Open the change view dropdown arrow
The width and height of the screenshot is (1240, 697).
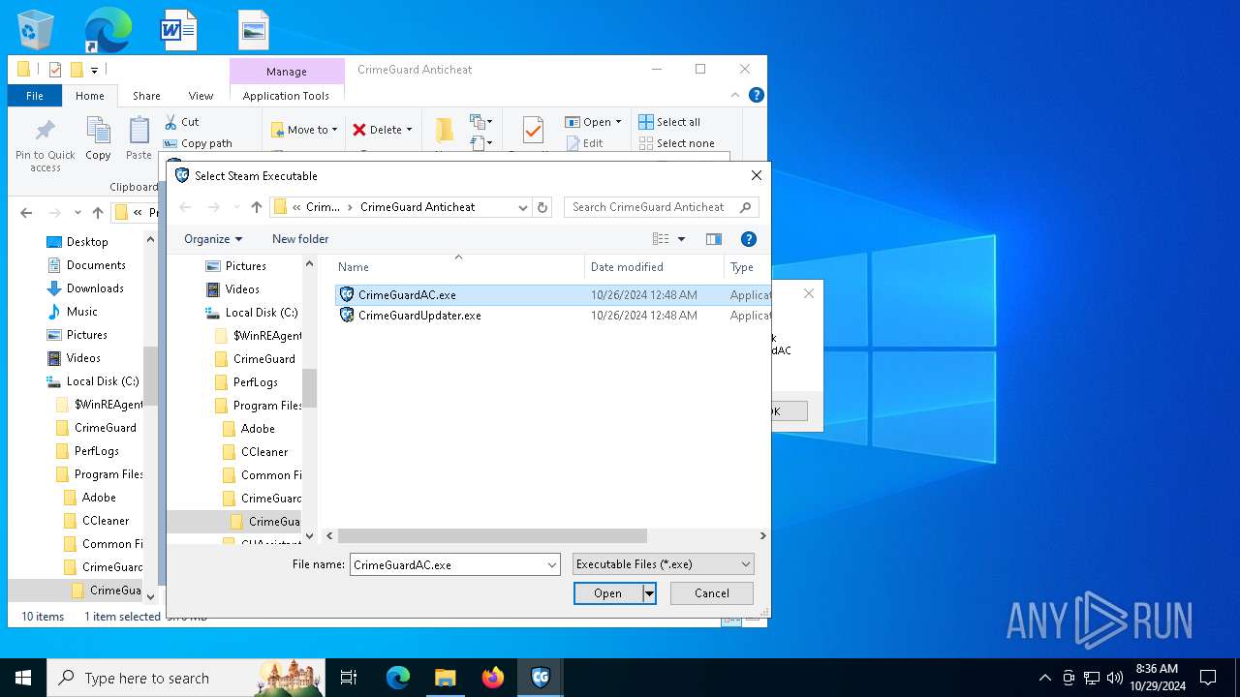[681, 239]
